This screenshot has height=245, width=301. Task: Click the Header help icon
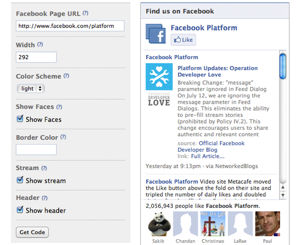[x=44, y=198]
